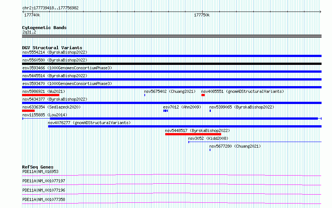Open nsv3052 (Kidd2008) label
332x208 pixels.
coord(208,138)
